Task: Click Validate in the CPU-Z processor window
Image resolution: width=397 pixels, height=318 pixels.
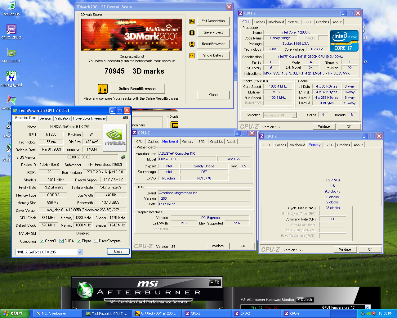Action: coord(324,126)
